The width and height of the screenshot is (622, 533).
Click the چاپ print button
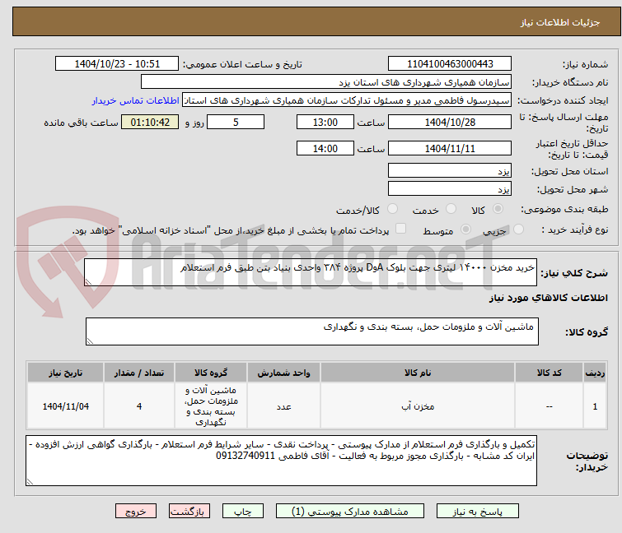click(x=243, y=512)
